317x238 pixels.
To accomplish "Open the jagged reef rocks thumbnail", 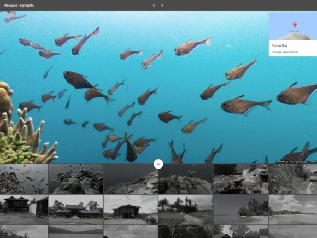I will coord(241,179).
